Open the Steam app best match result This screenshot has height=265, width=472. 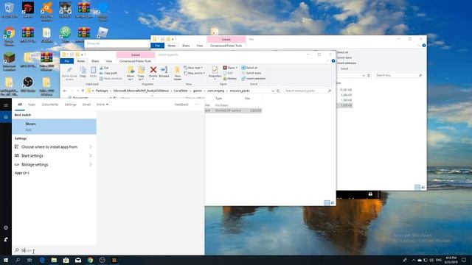54,127
